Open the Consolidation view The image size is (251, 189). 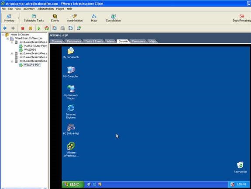[113, 18]
